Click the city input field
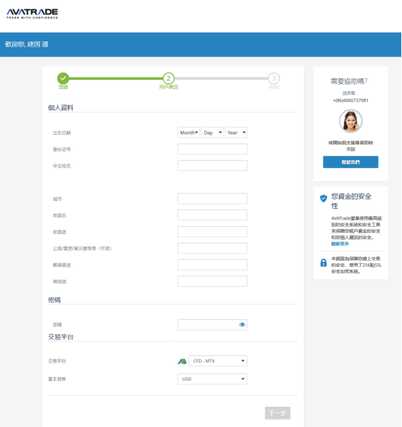This screenshot has height=427, width=402. [213, 199]
